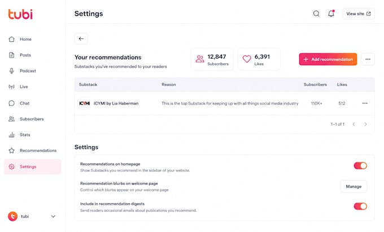Click Add recommendation button

(328, 59)
